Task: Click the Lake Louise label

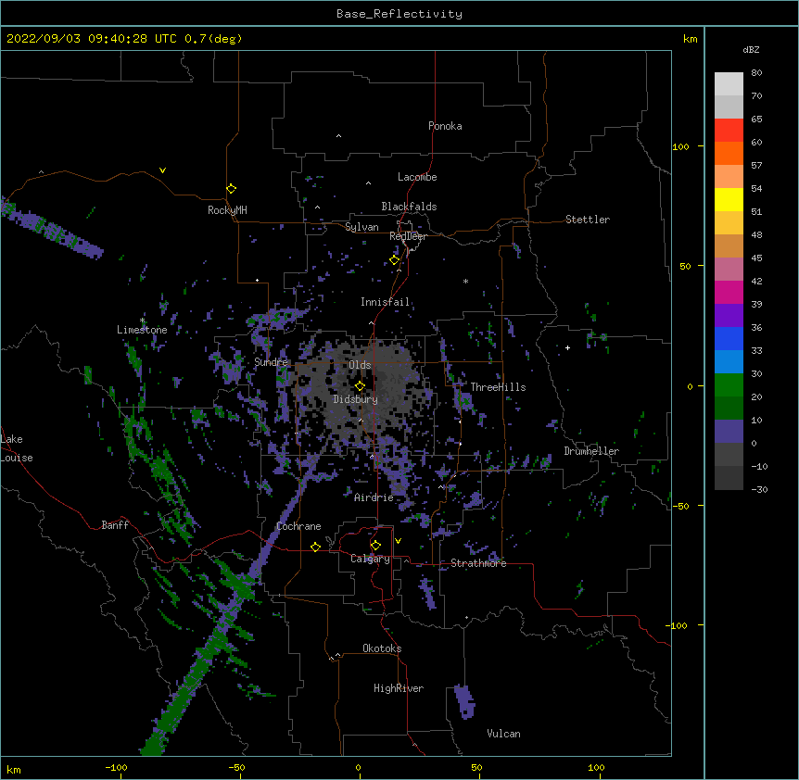Action: 17,448
